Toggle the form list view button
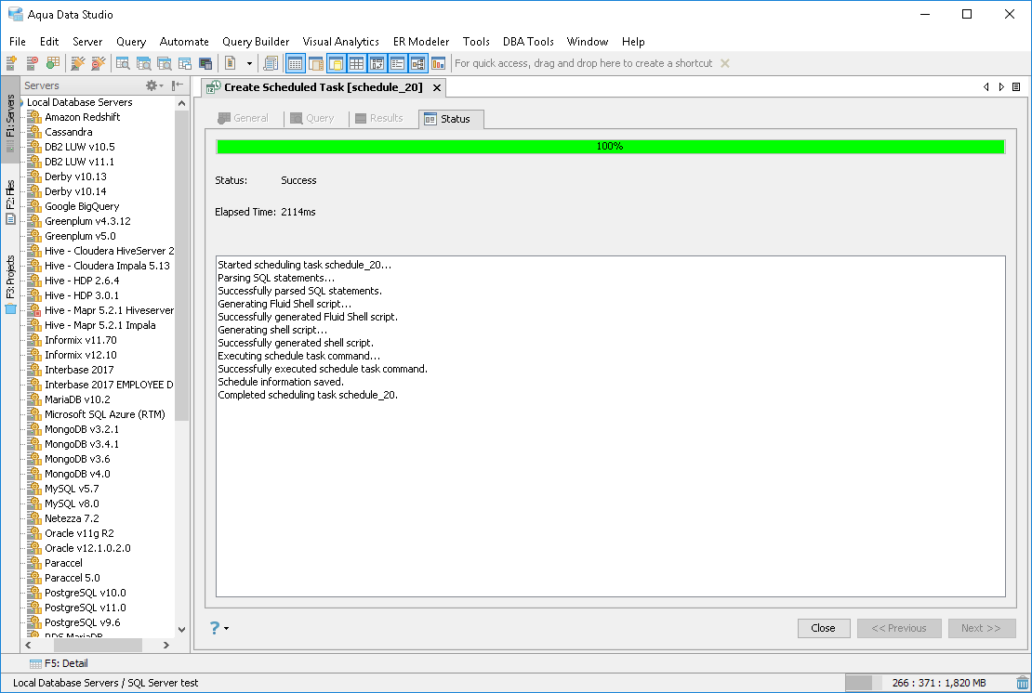This screenshot has width=1032, height=693. click(398, 63)
